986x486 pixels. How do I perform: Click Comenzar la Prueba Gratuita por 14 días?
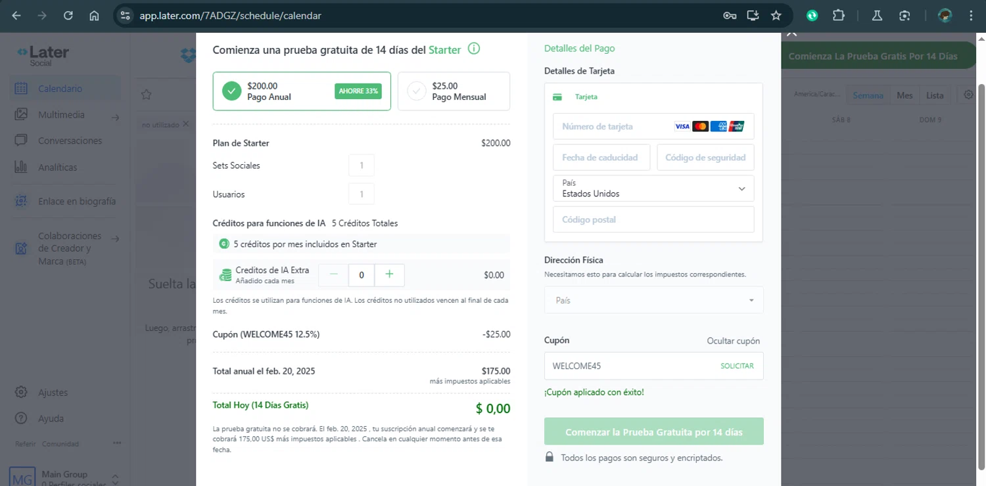click(x=653, y=431)
